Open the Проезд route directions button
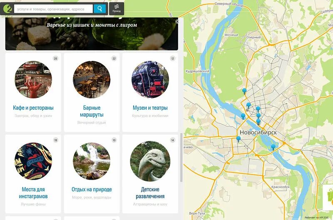The image size is (333, 220). tap(117, 9)
